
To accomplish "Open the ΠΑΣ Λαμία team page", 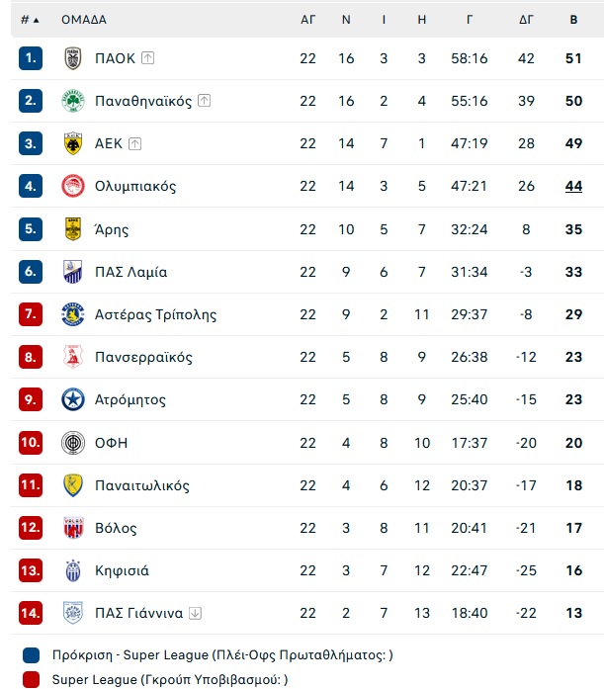I will coord(130,272).
